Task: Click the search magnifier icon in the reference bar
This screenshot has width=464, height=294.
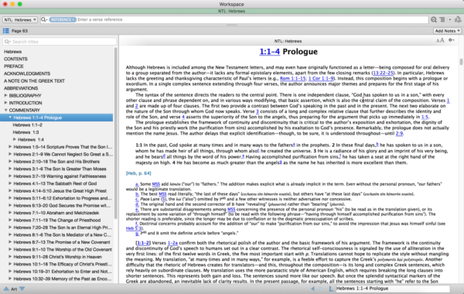Action: click(44, 19)
